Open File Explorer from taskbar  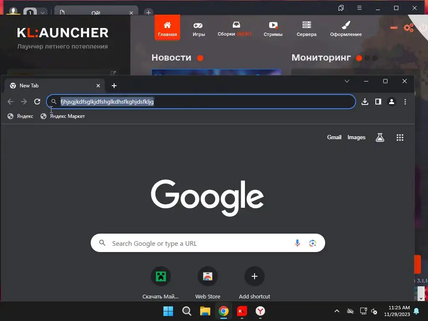click(205, 311)
